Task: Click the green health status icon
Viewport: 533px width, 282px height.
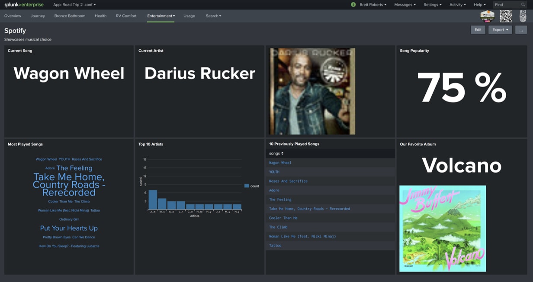Action: pyautogui.click(x=353, y=5)
